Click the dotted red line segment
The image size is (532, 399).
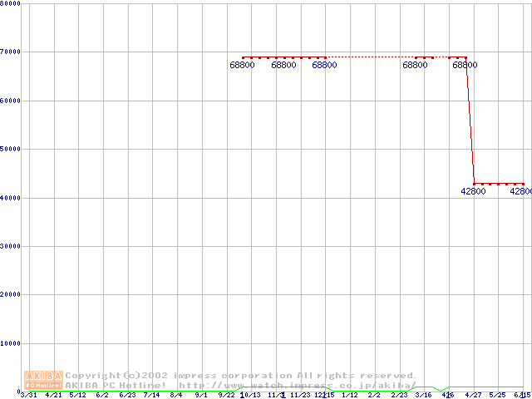tap(370, 57)
